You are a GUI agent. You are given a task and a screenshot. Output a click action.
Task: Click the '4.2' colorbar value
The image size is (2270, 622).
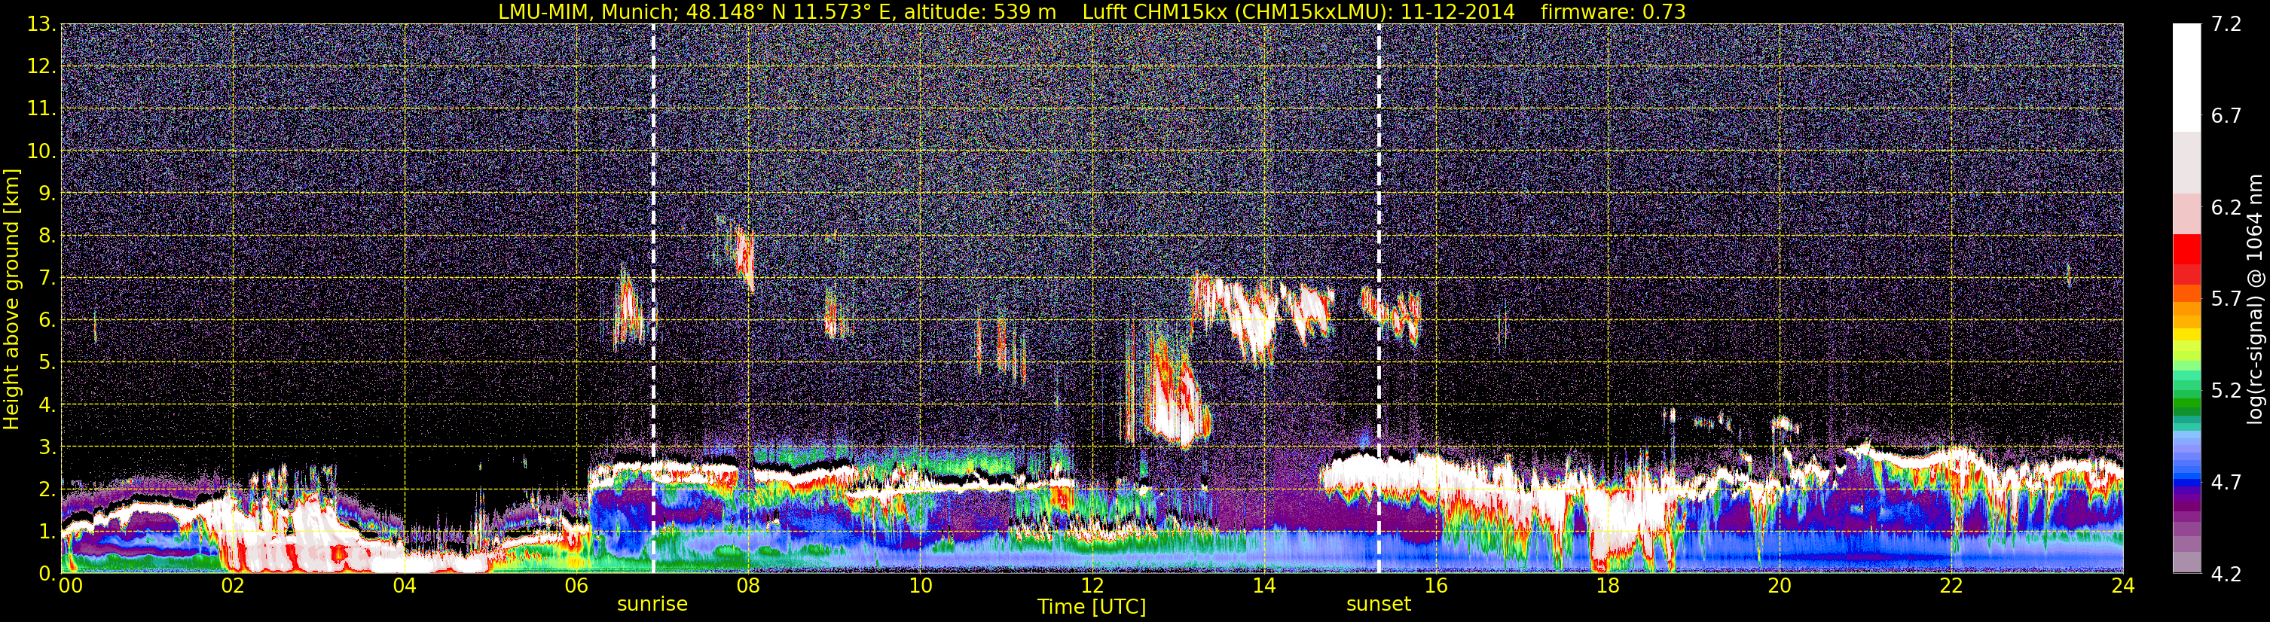coord(2226,574)
